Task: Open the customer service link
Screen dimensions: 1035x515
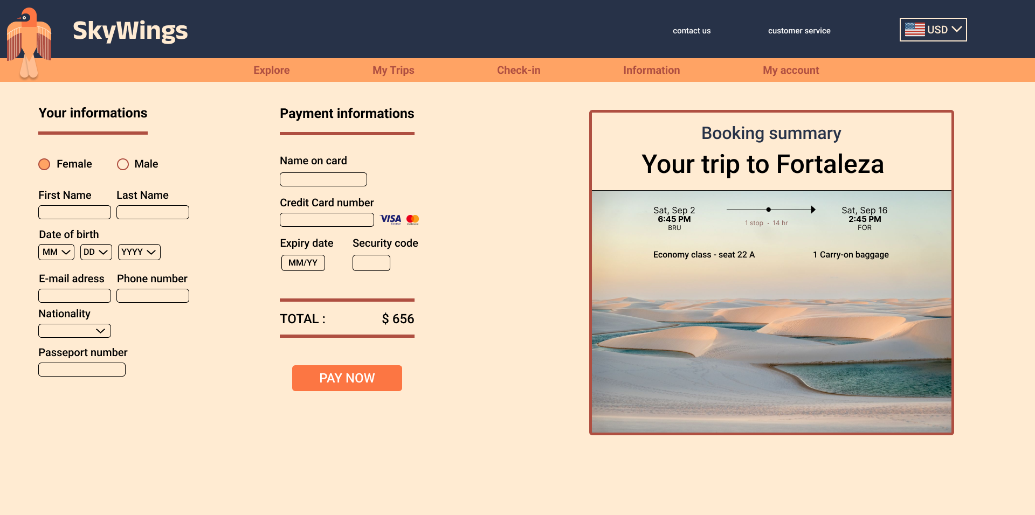Action: [x=799, y=31]
